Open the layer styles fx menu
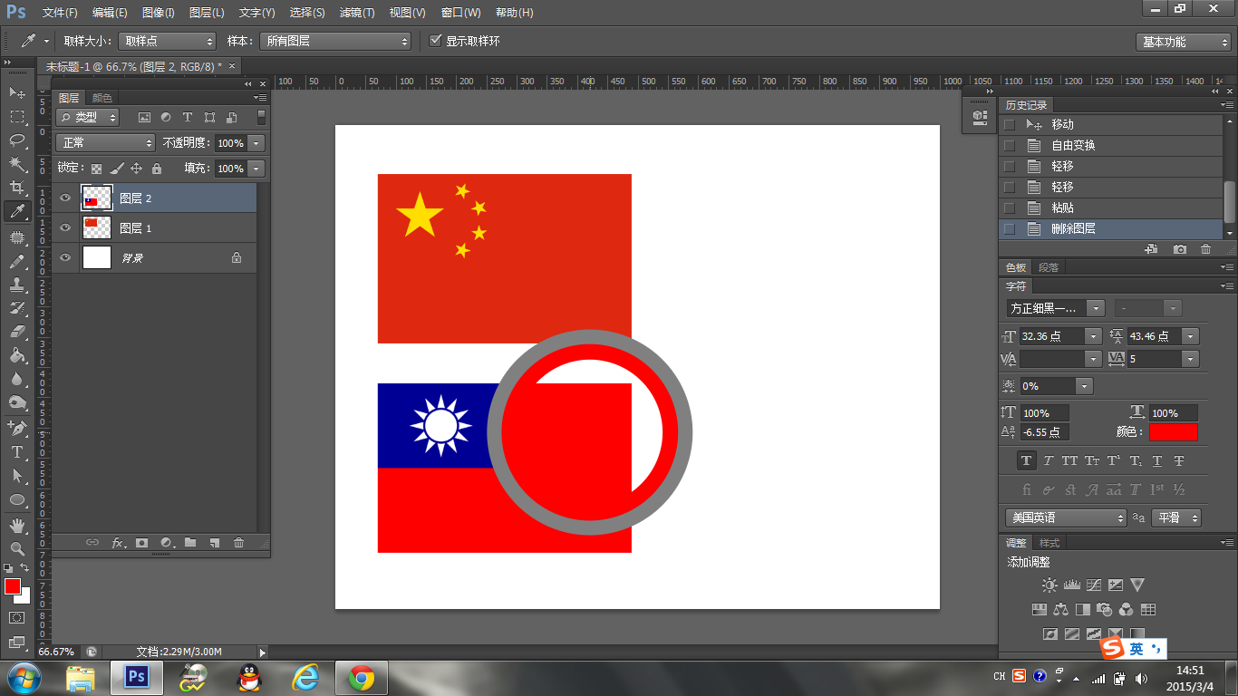1238x696 pixels. click(x=116, y=542)
